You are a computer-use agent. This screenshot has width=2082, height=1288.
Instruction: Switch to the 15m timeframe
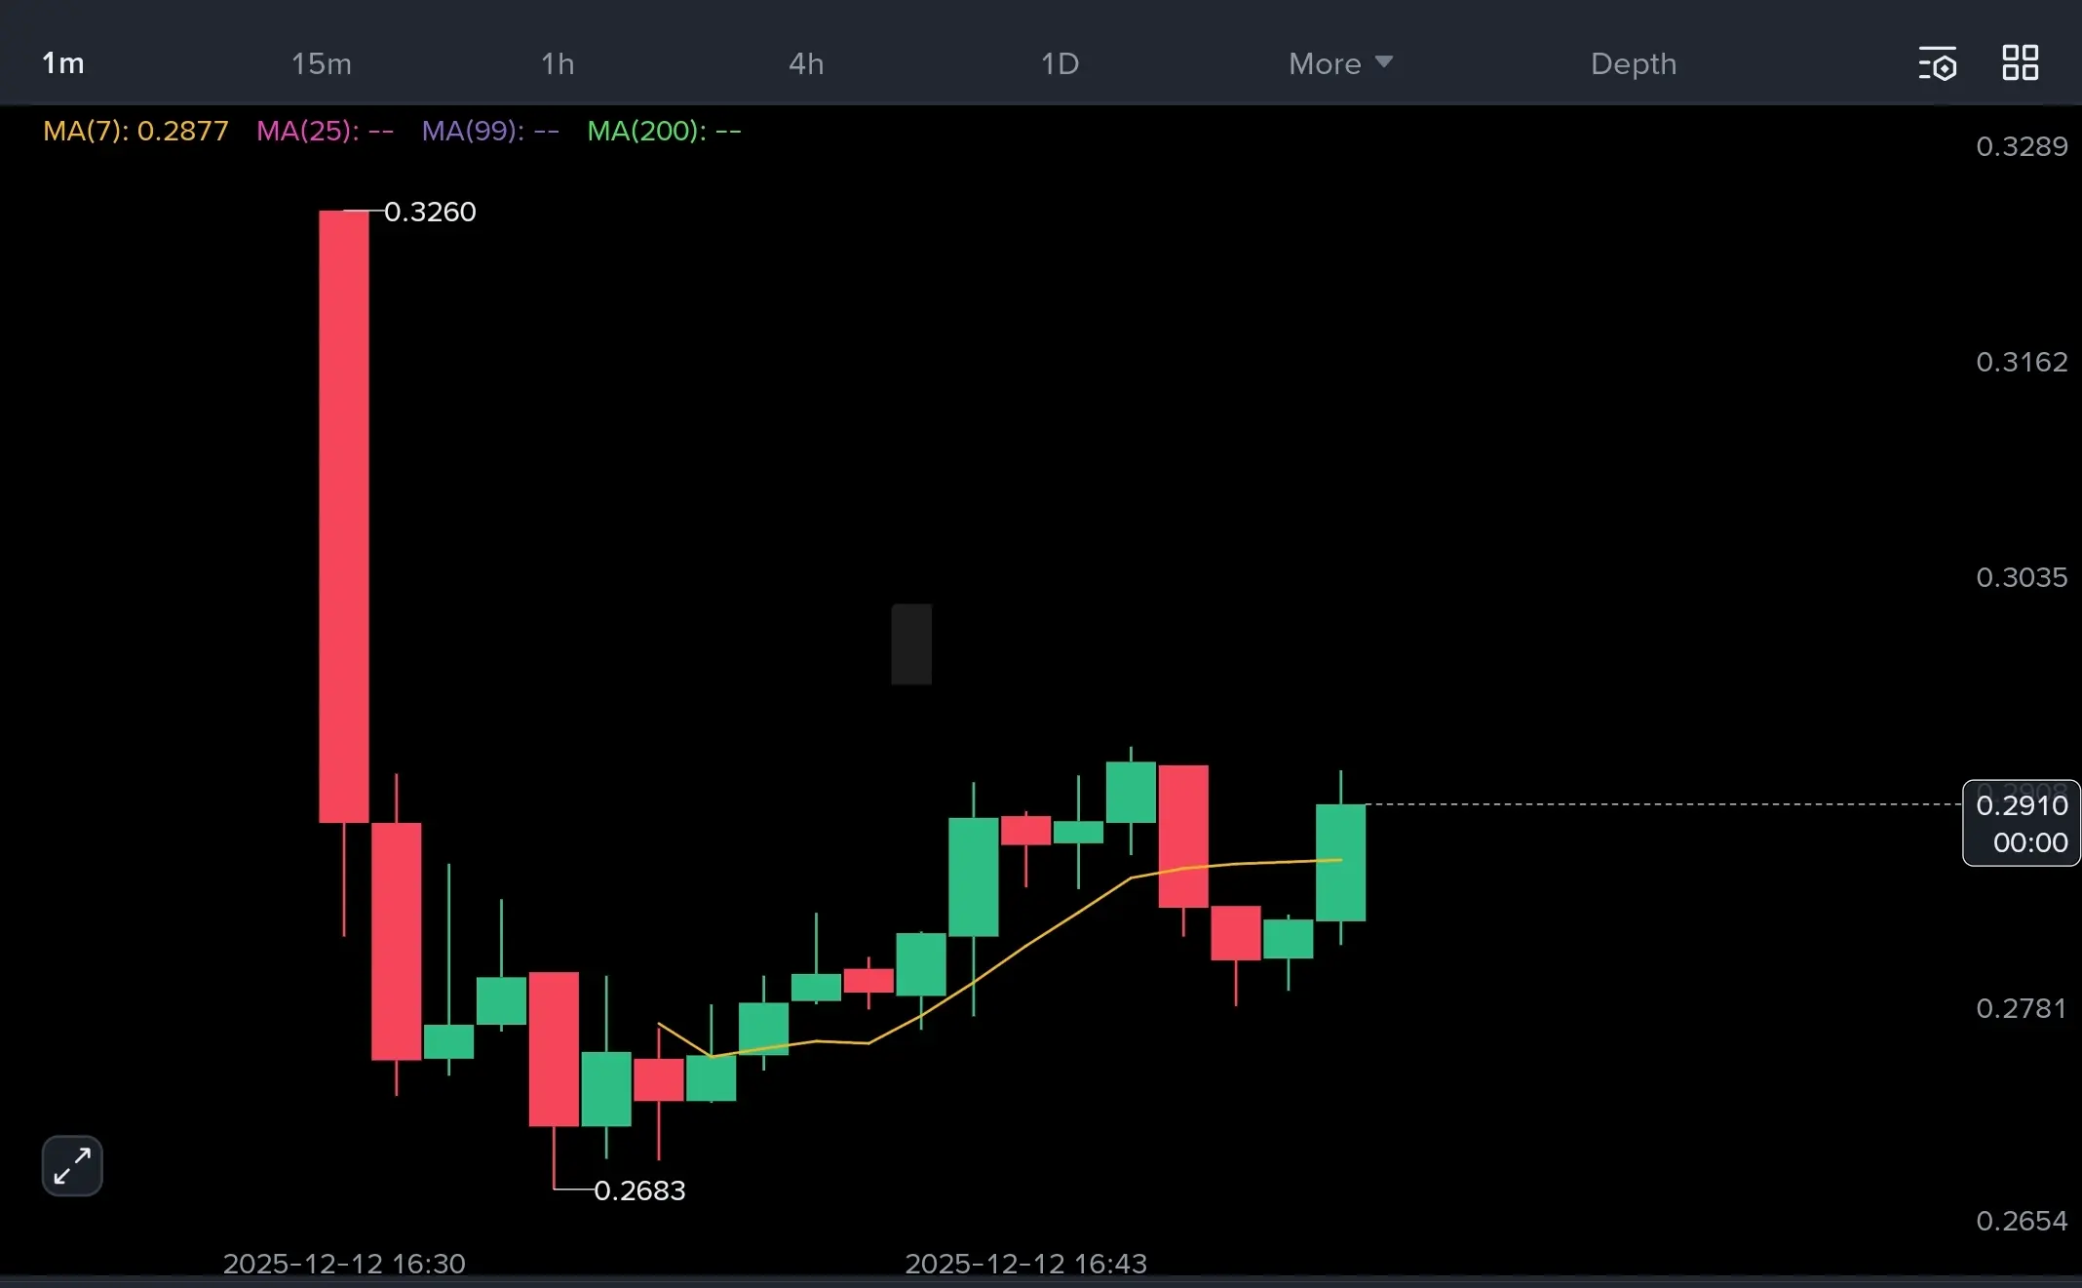pyautogui.click(x=321, y=64)
